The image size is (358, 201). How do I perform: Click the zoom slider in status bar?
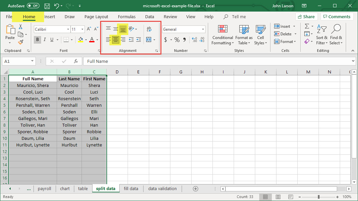point(319,197)
